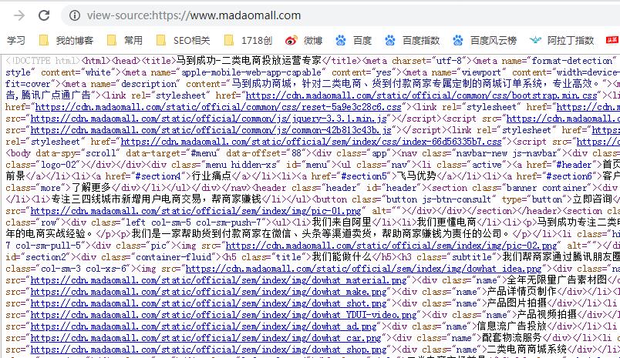Open the 百度风云榜 bookmark

tap(485, 40)
